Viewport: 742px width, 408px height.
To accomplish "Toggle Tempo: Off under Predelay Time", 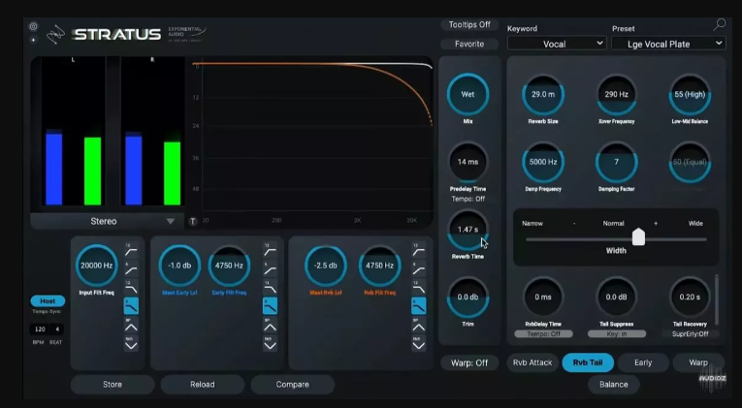I will (468, 199).
